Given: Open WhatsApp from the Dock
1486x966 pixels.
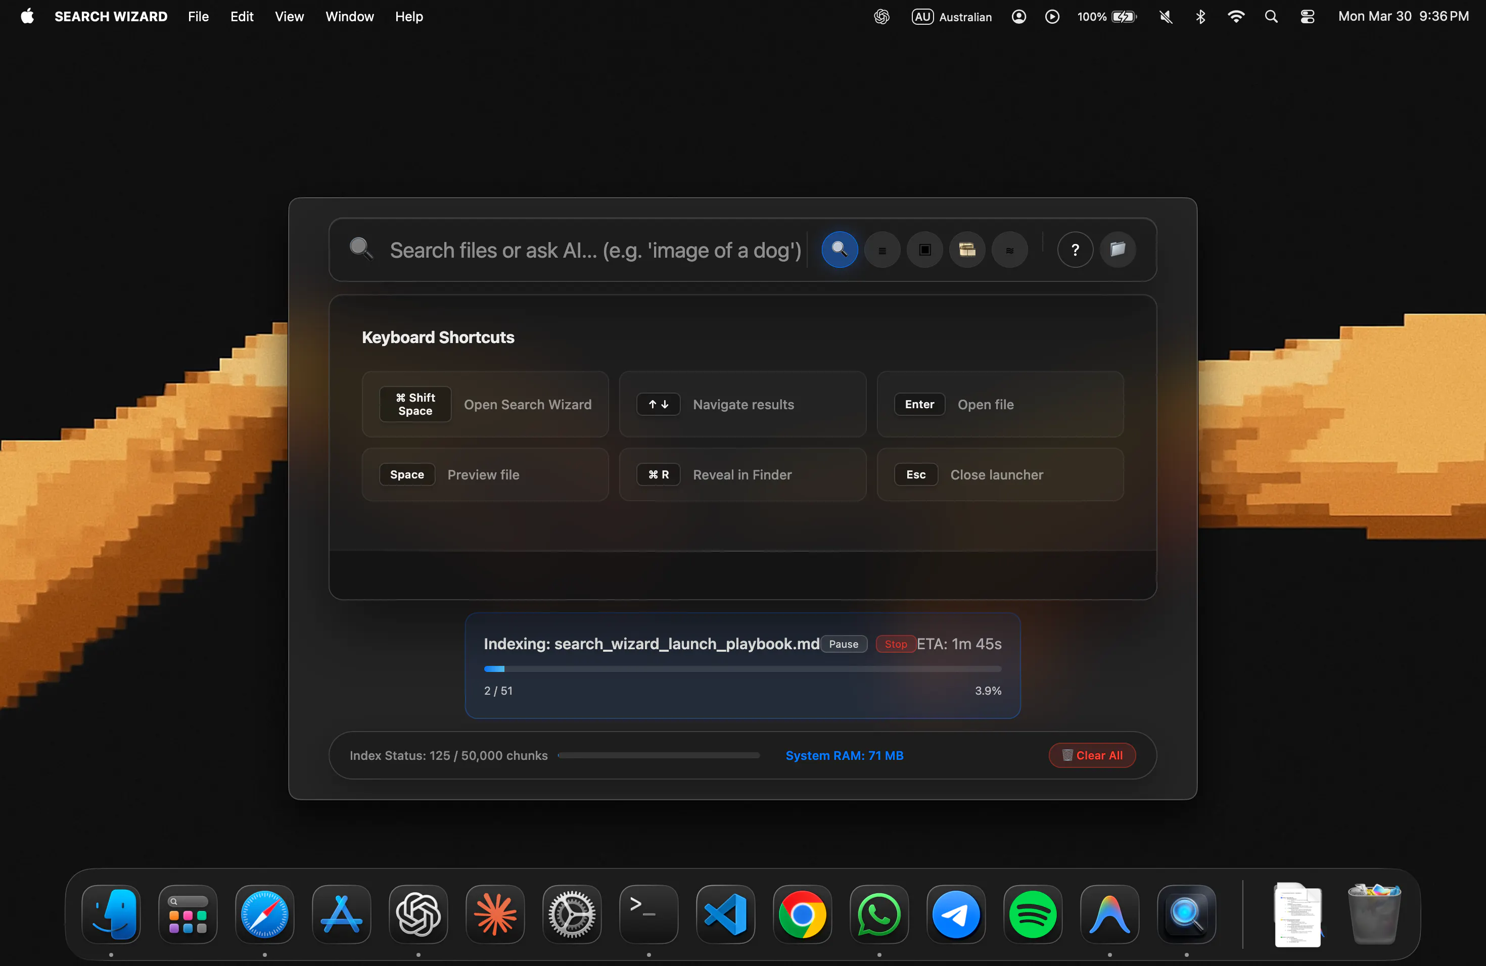Looking at the screenshot, I should coord(879,914).
